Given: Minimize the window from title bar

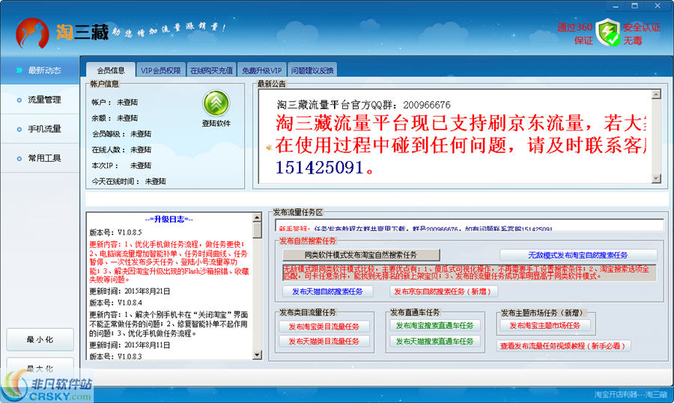Looking at the screenshot, I should click(616, 6).
